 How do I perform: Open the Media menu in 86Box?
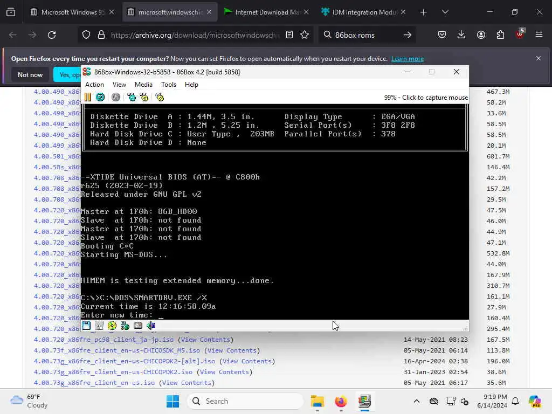[x=143, y=85]
